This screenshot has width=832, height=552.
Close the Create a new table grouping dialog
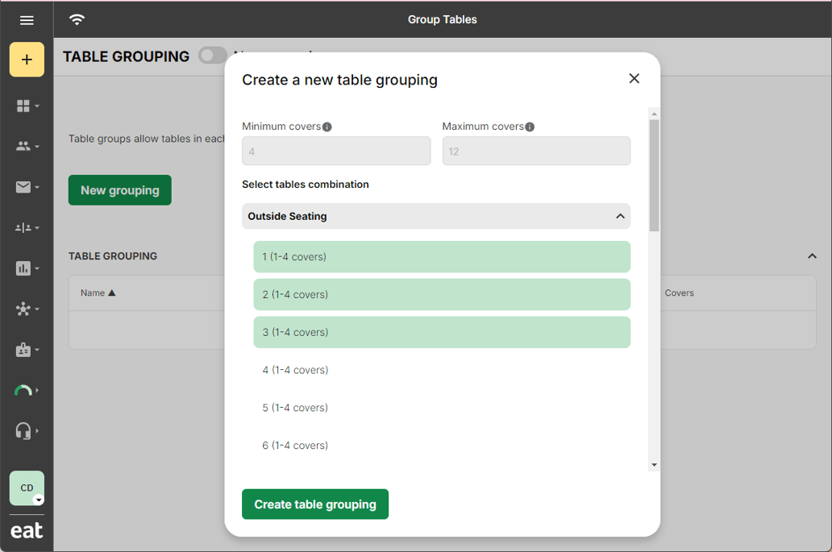point(634,78)
